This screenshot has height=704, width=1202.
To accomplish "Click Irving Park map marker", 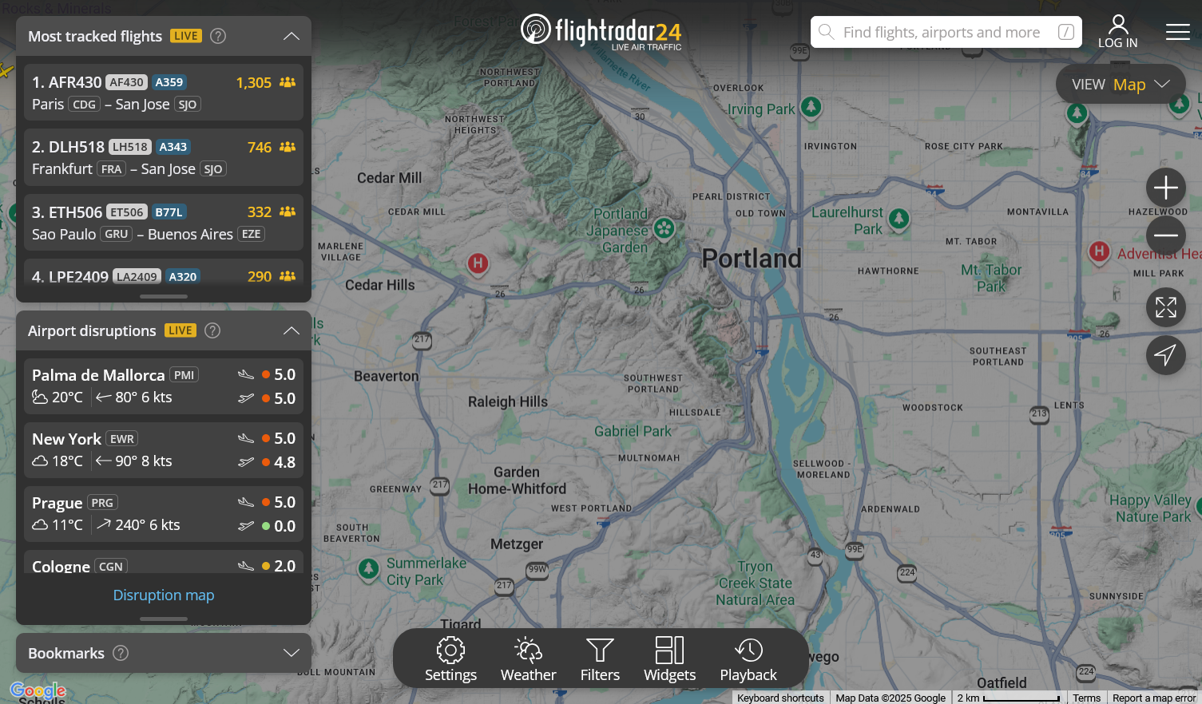I will (811, 106).
